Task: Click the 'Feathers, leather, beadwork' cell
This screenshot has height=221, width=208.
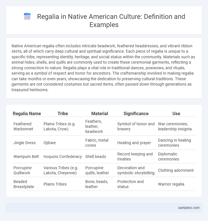Action: point(100,126)
